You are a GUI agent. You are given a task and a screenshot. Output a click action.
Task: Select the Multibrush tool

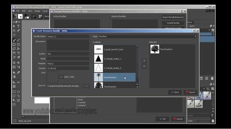(x=18, y=57)
